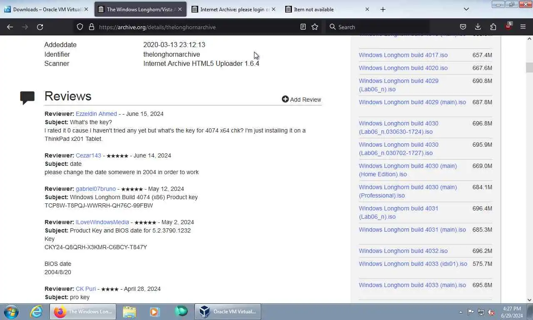Open uBlock Origin extension icon
This screenshot has height=320, width=533.
(508, 26)
